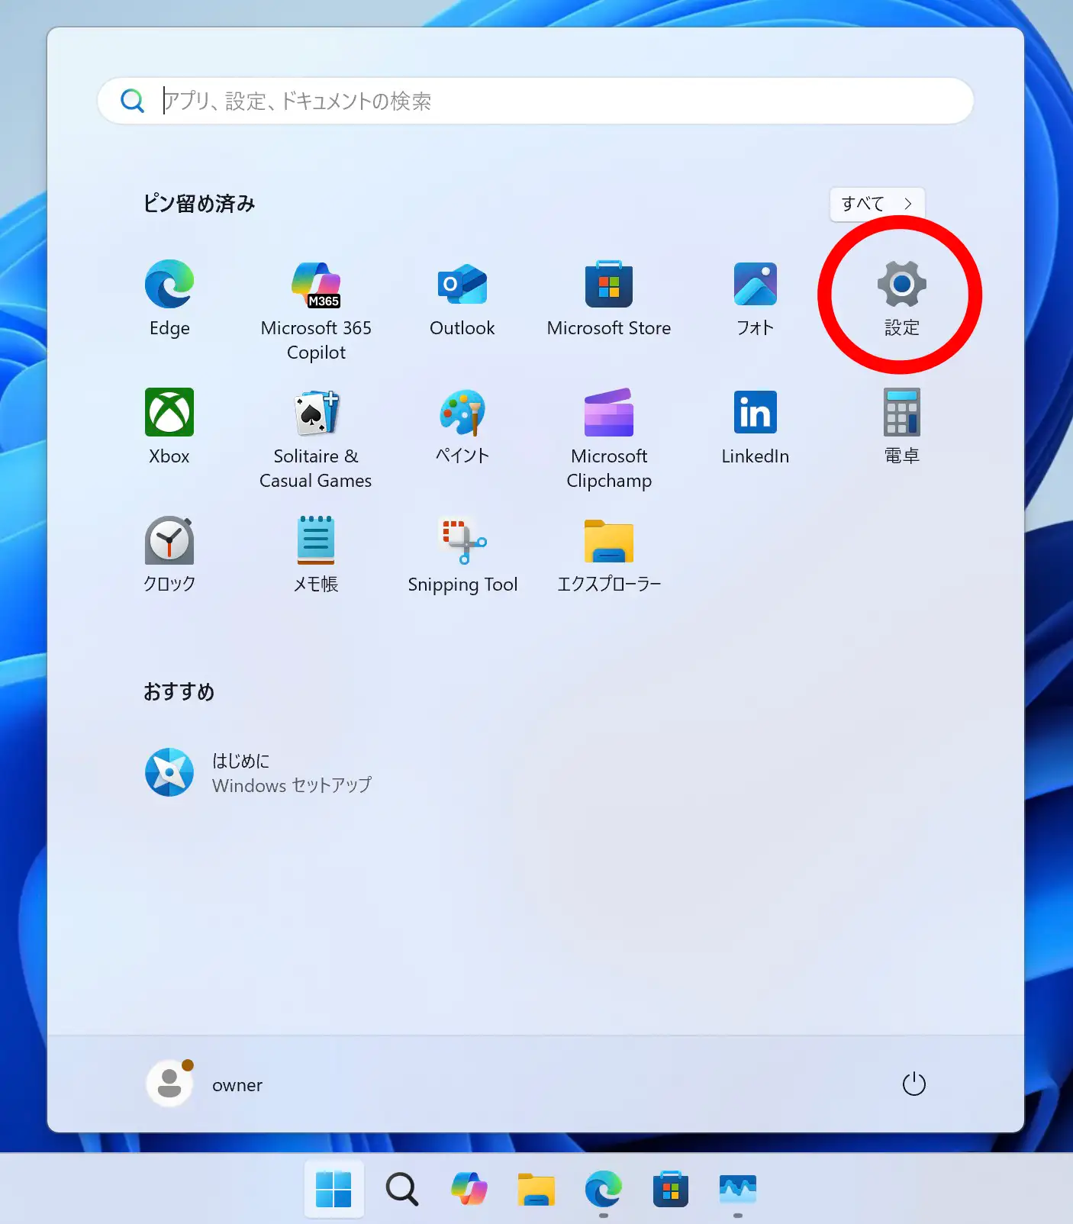Click the magnifier icon in the search box
Image resolution: width=1073 pixels, height=1224 pixels.
click(x=132, y=101)
